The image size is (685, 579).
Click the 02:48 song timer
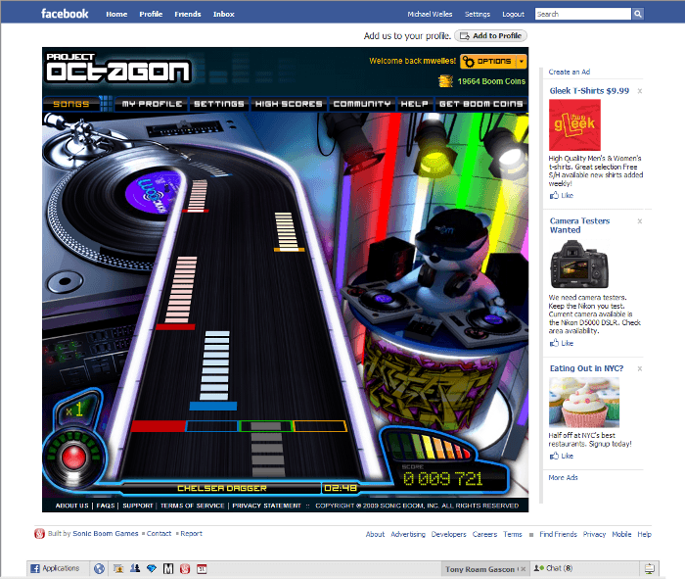click(x=341, y=488)
